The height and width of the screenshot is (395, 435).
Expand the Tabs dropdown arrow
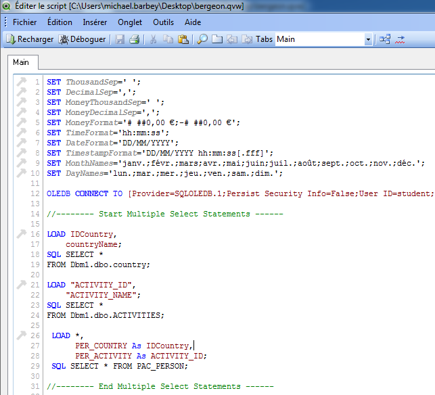click(x=368, y=39)
